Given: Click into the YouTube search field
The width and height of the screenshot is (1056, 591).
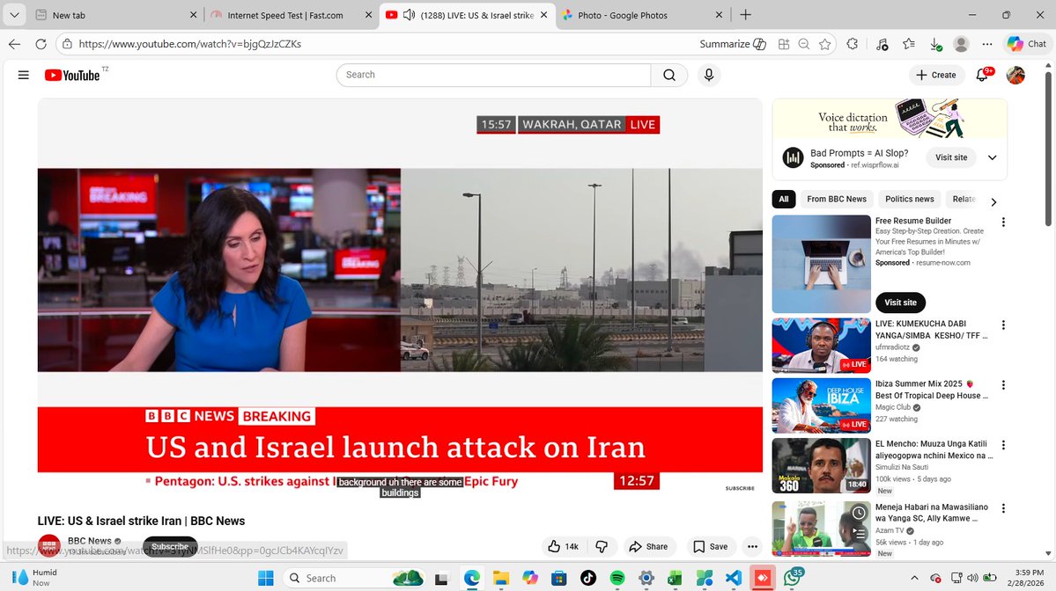Looking at the screenshot, I should (x=494, y=75).
